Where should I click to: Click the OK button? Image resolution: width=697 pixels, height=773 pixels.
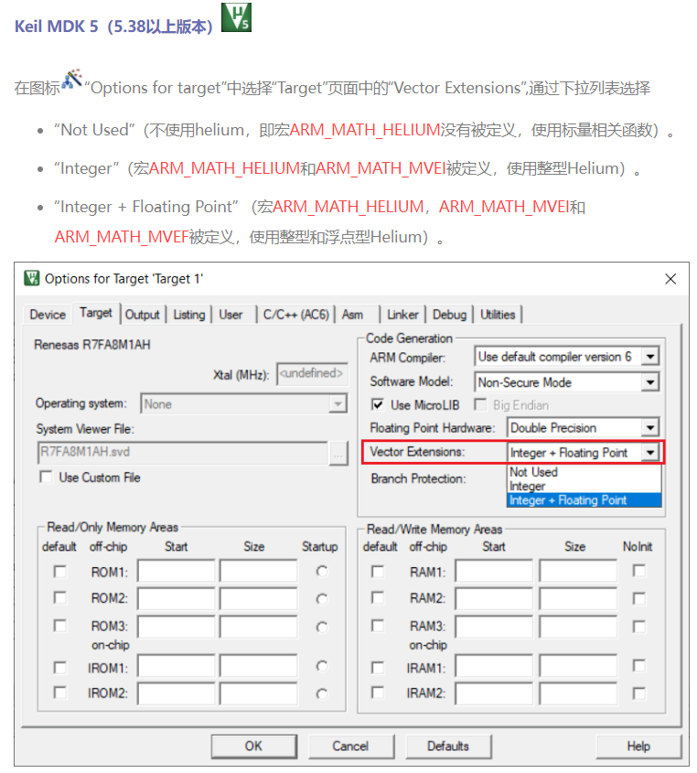click(254, 746)
